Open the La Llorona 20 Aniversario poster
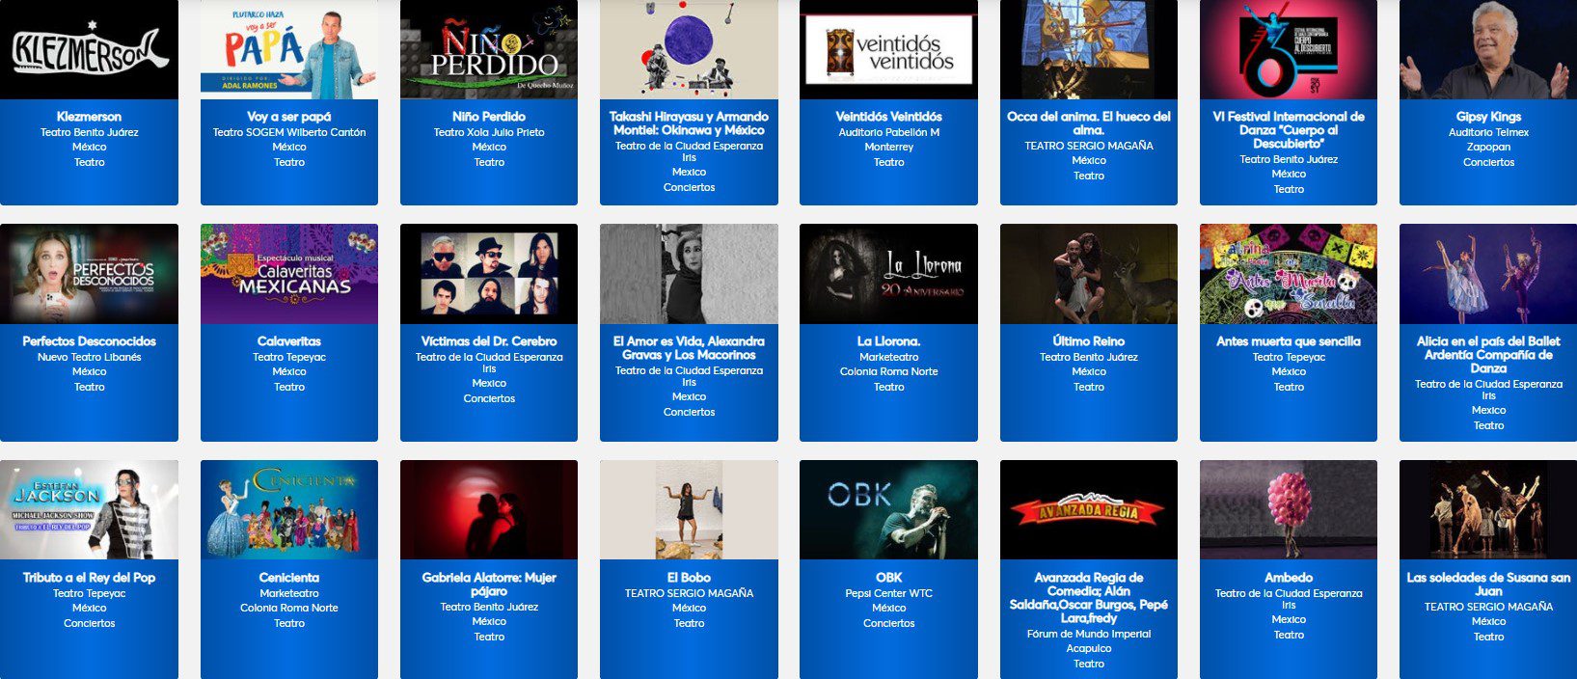The height and width of the screenshot is (679, 1577). click(888, 274)
